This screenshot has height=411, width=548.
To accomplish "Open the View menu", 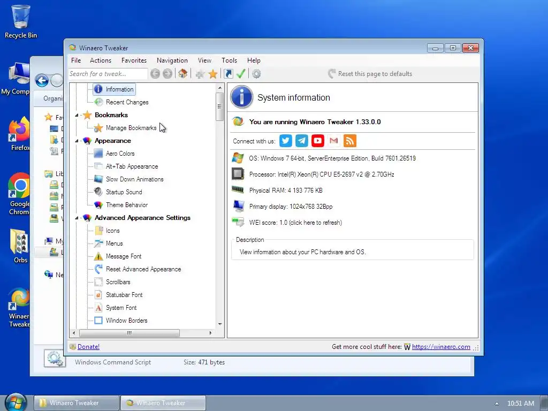I will [x=204, y=60].
